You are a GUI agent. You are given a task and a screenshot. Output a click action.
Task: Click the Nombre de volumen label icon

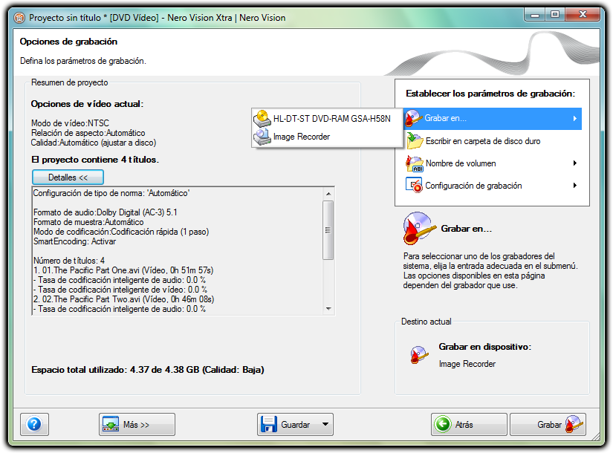click(415, 163)
